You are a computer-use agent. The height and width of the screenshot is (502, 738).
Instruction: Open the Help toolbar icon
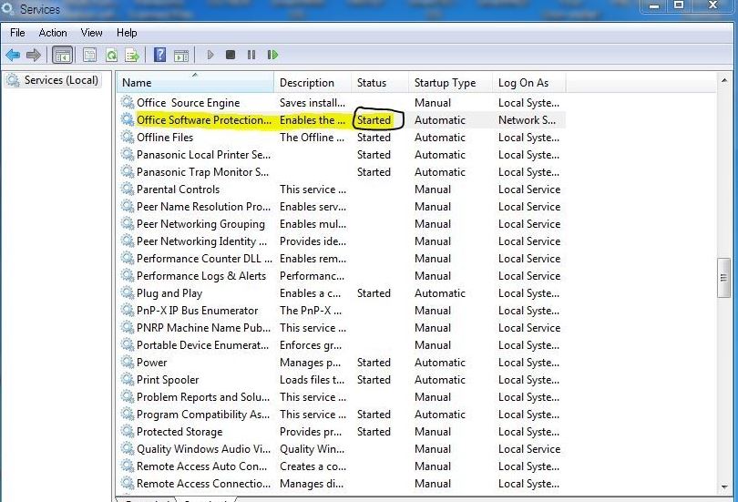[x=160, y=56]
